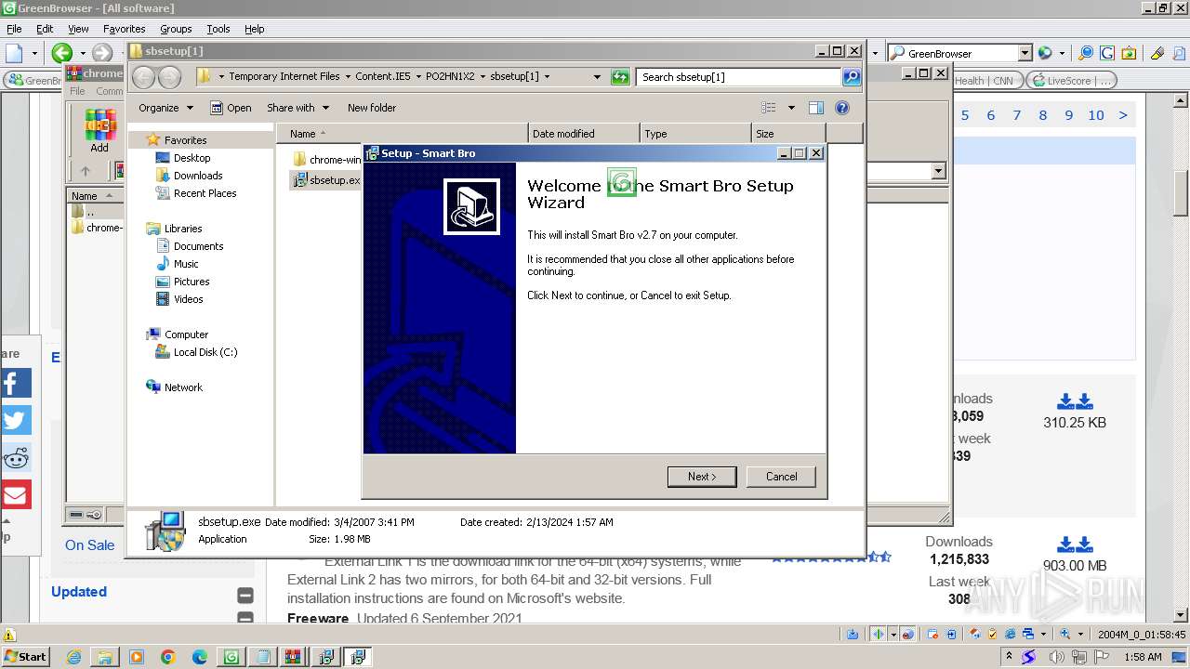Click the On Sale link on webpage
This screenshot has height=669, width=1190.
pos(89,545)
